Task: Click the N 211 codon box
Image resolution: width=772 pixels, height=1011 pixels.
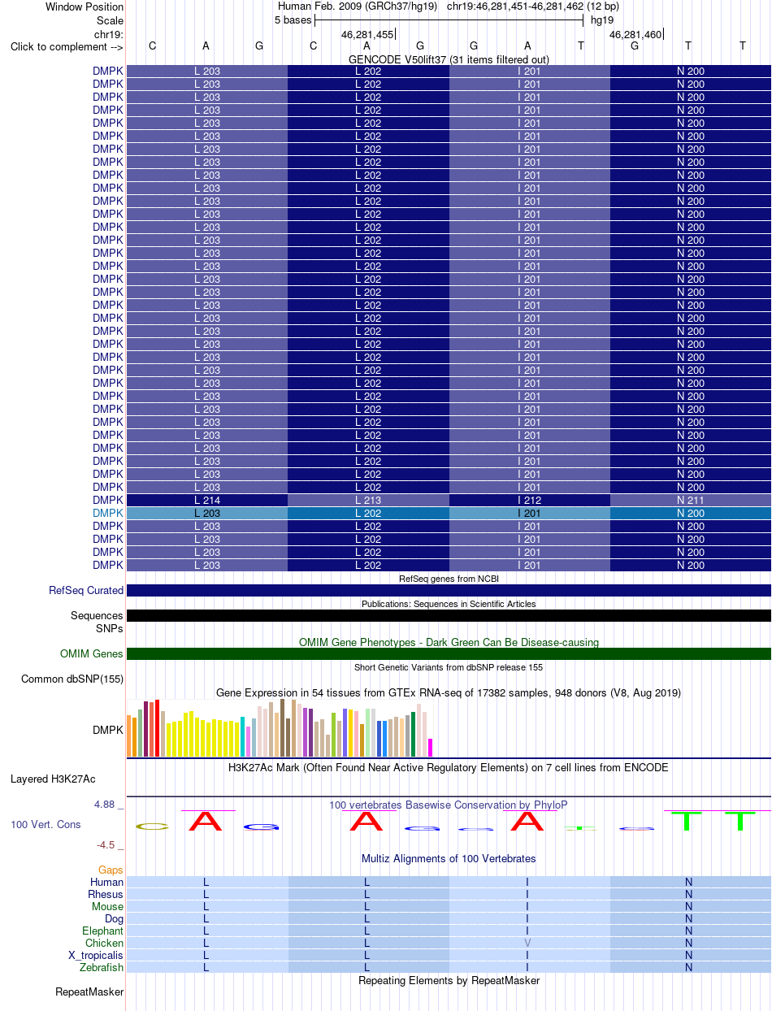Action: tap(690, 500)
